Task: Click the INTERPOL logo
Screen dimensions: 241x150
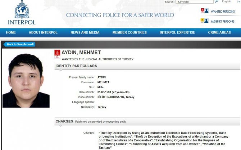Action: click(x=22, y=13)
